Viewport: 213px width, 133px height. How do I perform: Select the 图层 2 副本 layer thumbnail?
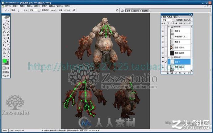(172, 48)
